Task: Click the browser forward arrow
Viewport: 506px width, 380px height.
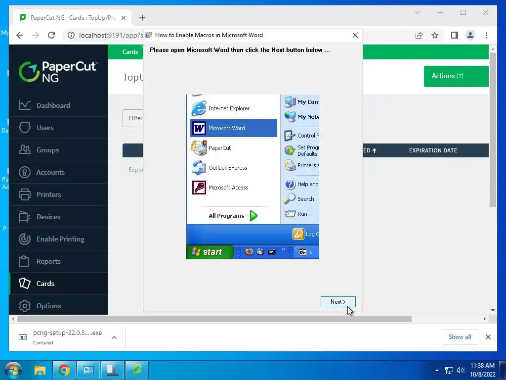Action: 36,35
